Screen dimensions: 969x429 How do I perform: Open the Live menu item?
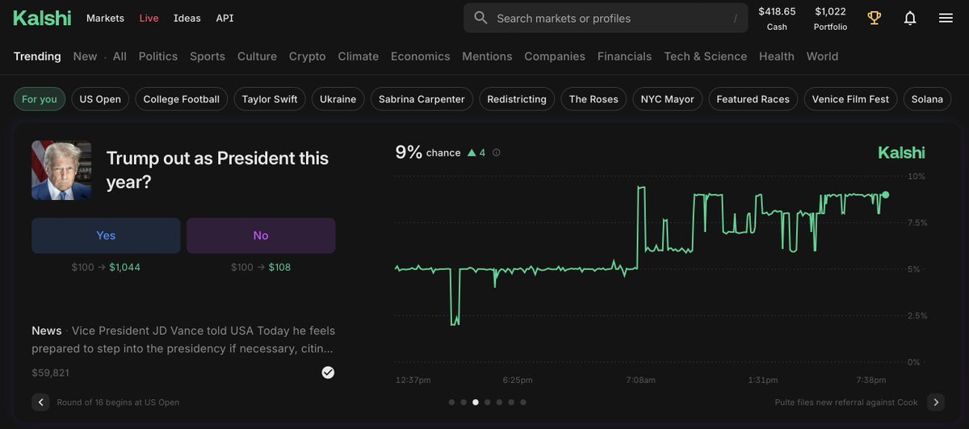coord(149,18)
